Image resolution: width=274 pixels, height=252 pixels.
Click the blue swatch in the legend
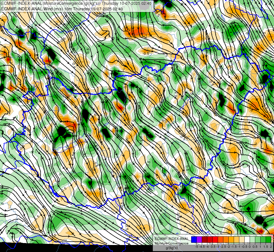(194, 239)
